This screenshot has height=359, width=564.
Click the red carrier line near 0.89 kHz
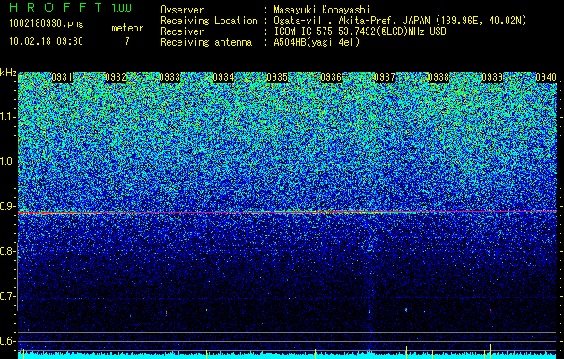click(x=287, y=212)
